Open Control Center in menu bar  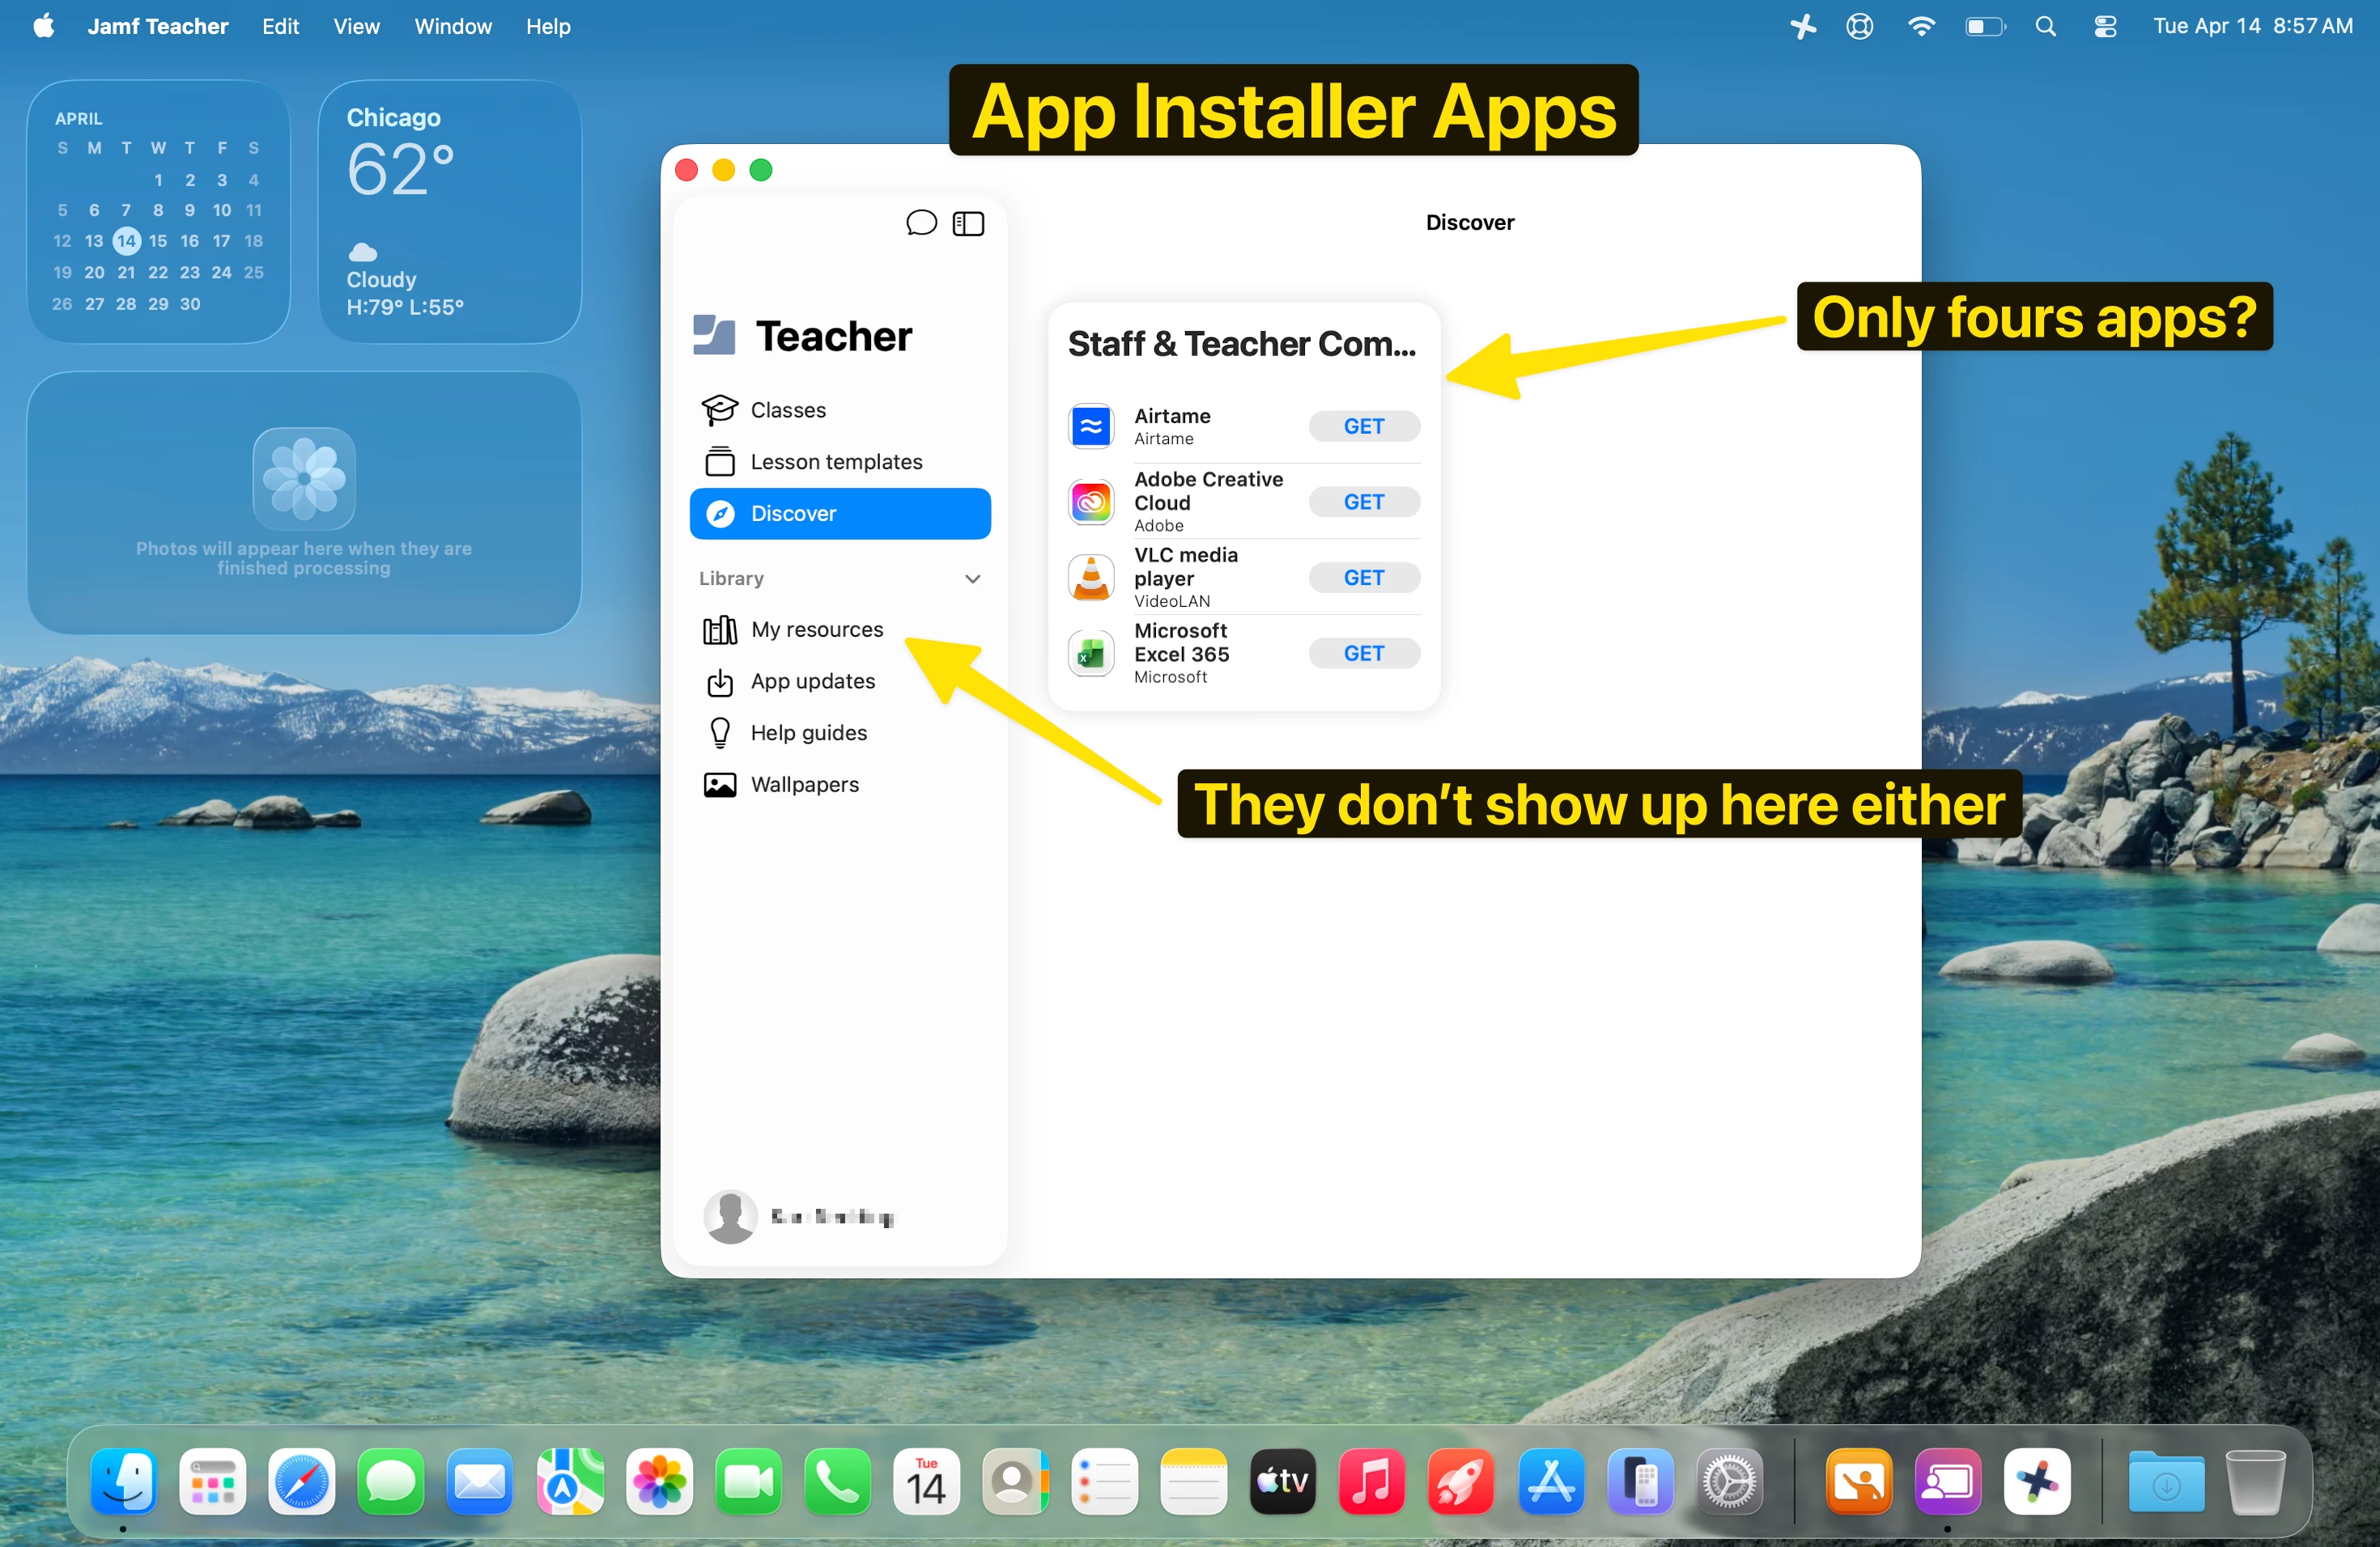(2104, 26)
